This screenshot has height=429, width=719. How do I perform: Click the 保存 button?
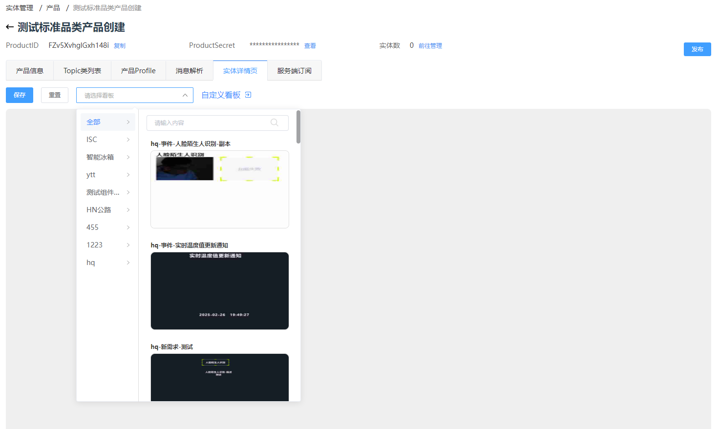coord(20,95)
